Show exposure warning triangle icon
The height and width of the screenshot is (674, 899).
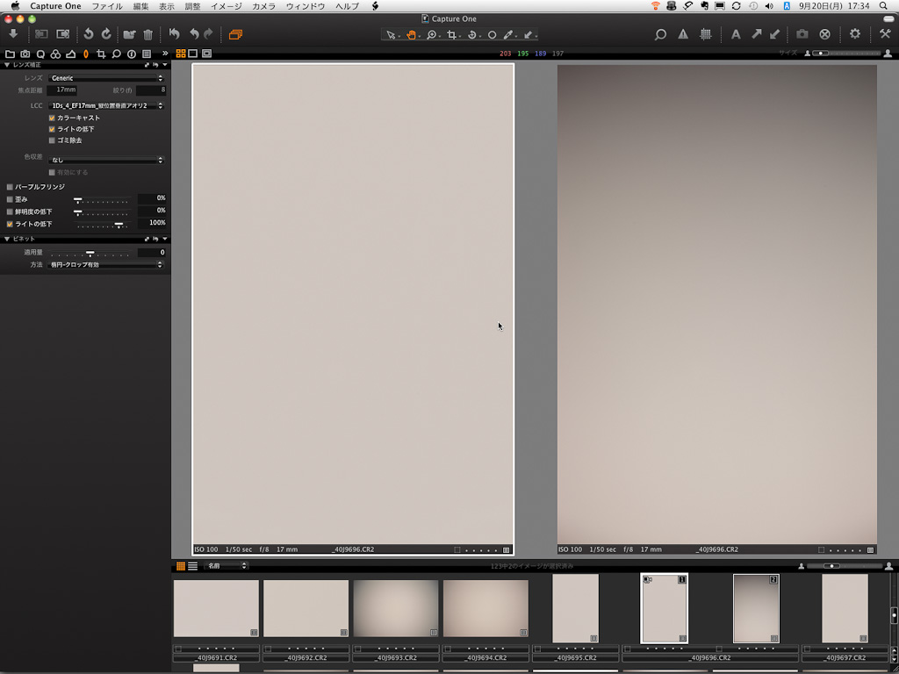(x=683, y=34)
